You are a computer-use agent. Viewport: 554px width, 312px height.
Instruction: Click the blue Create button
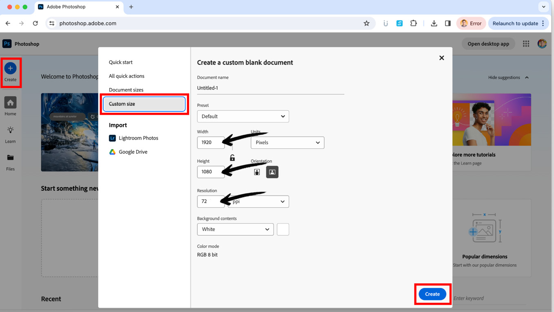pyautogui.click(x=432, y=294)
